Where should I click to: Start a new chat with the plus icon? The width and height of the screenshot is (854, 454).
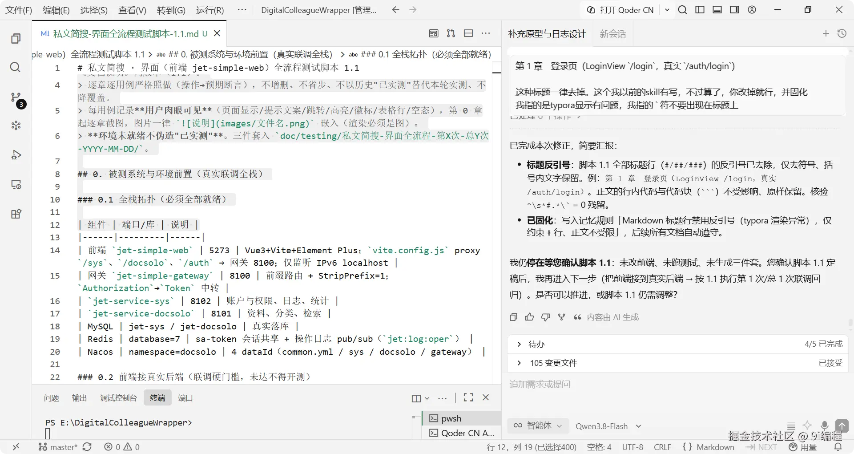(x=826, y=33)
